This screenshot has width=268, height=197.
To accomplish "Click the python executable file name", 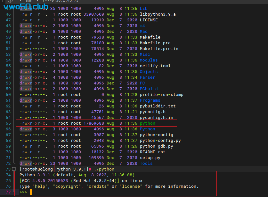I will (147, 123).
